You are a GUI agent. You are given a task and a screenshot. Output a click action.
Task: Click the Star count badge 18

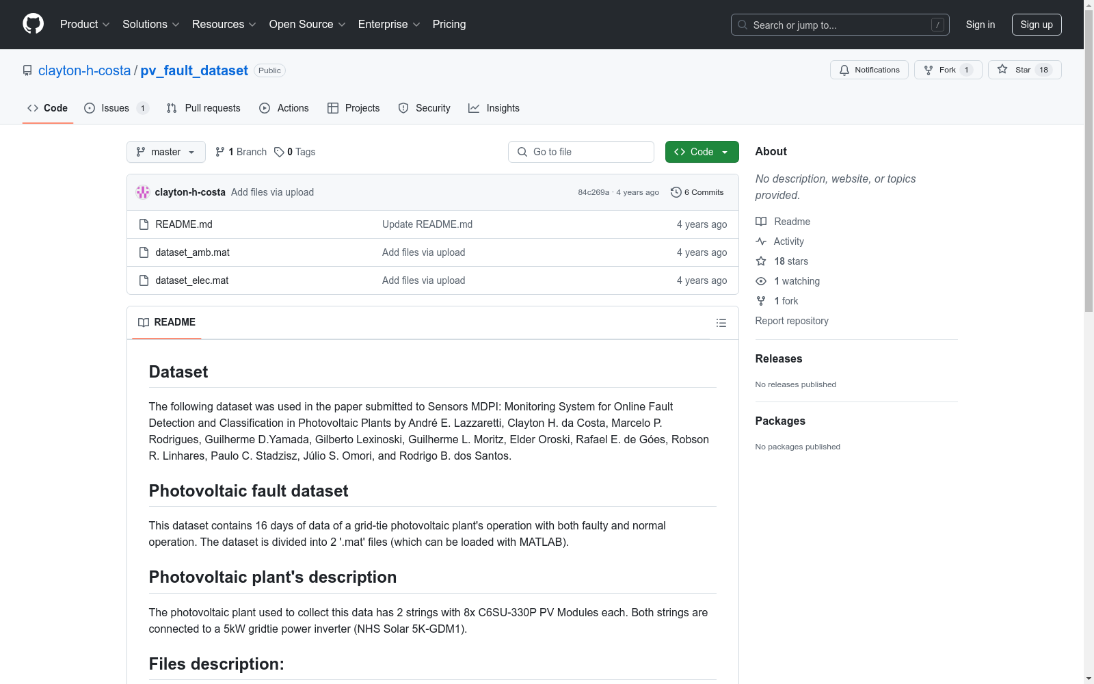pos(1043,70)
